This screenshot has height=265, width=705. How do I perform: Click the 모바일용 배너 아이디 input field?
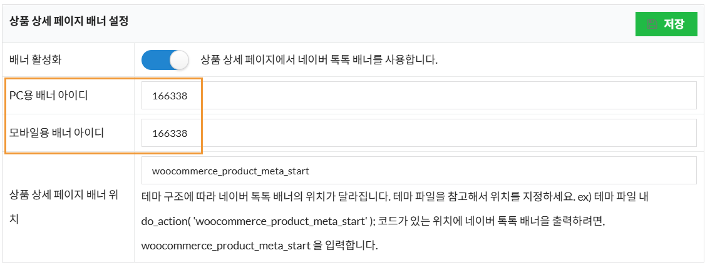pyautogui.click(x=418, y=133)
